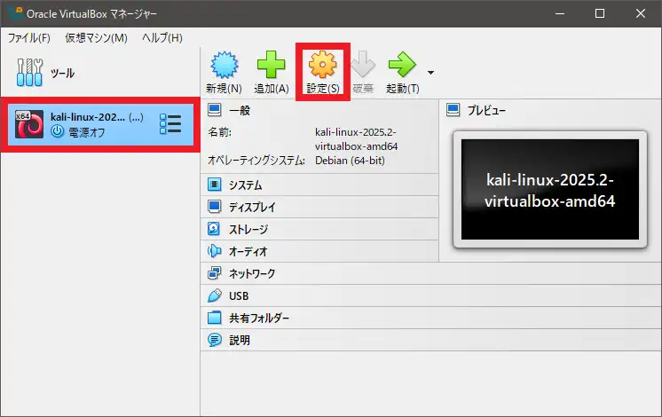
Task: Click the 電源オフ status text
Action: (87, 132)
